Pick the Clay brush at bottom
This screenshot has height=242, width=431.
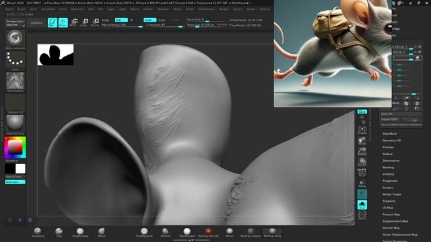point(59,232)
